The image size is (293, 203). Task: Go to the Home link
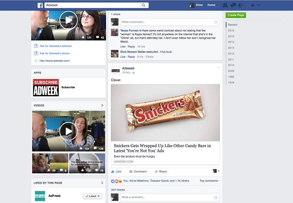click(x=211, y=5)
